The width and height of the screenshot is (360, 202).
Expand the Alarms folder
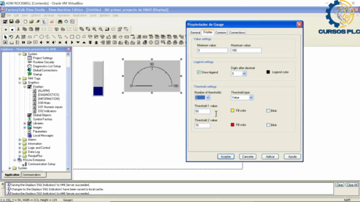[20, 140]
